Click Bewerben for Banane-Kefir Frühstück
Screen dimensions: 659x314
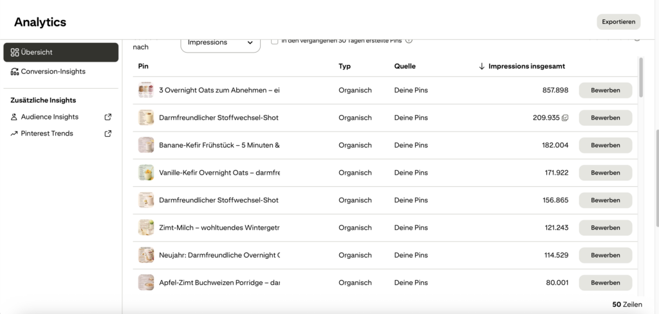point(605,145)
